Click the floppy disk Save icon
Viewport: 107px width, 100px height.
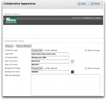pyautogui.click(x=79, y=4)
